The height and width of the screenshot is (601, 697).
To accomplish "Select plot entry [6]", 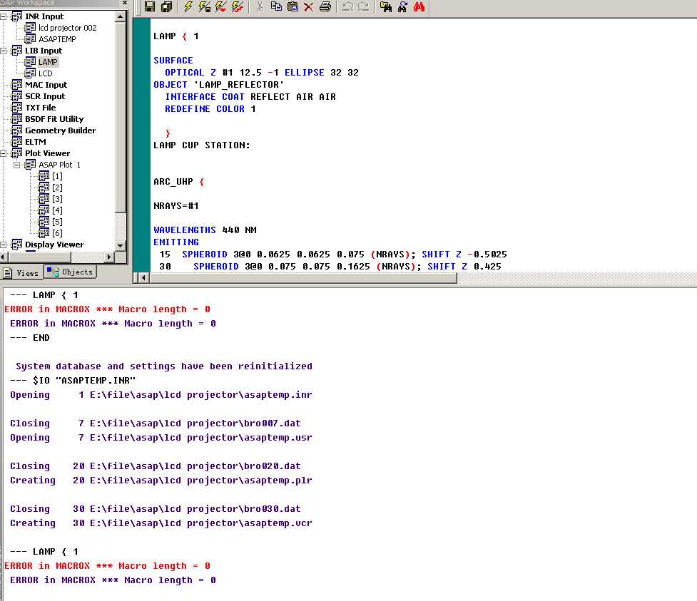I will [x=57, y=233].
